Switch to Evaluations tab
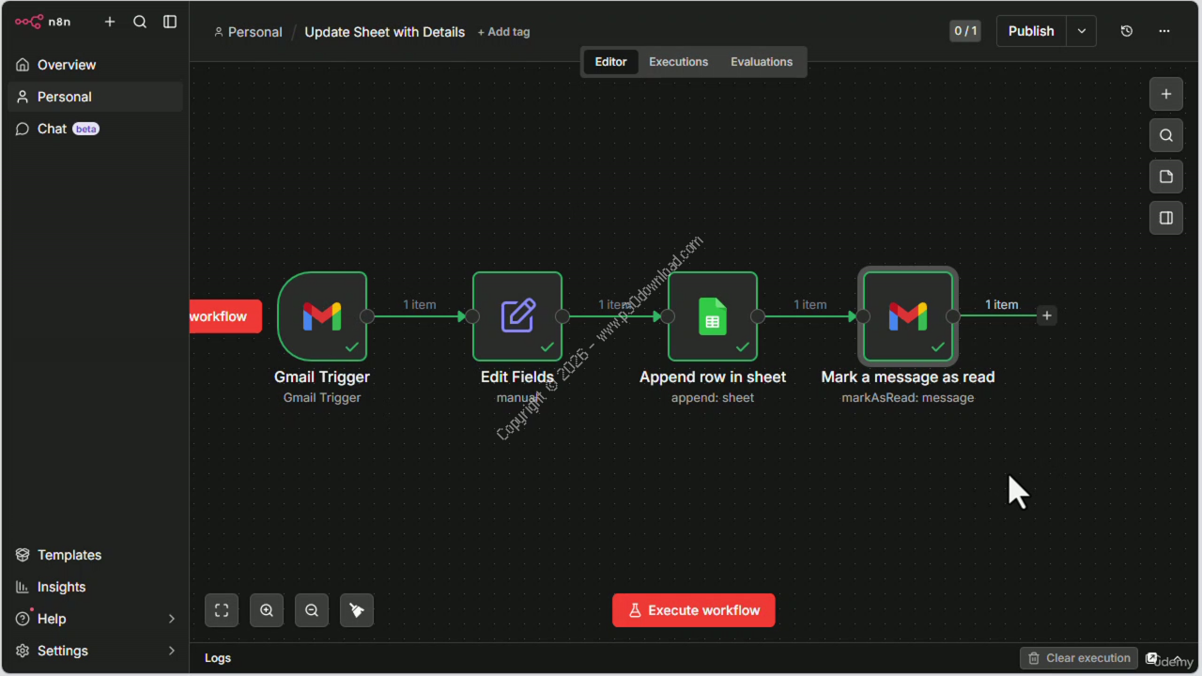The image size is (1202, 676). pyautogui.click(x=762, y=62)
